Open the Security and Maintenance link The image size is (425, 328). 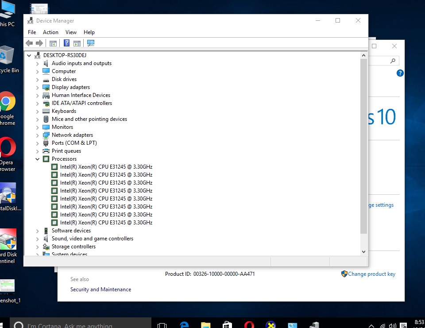tap(100, 289)
